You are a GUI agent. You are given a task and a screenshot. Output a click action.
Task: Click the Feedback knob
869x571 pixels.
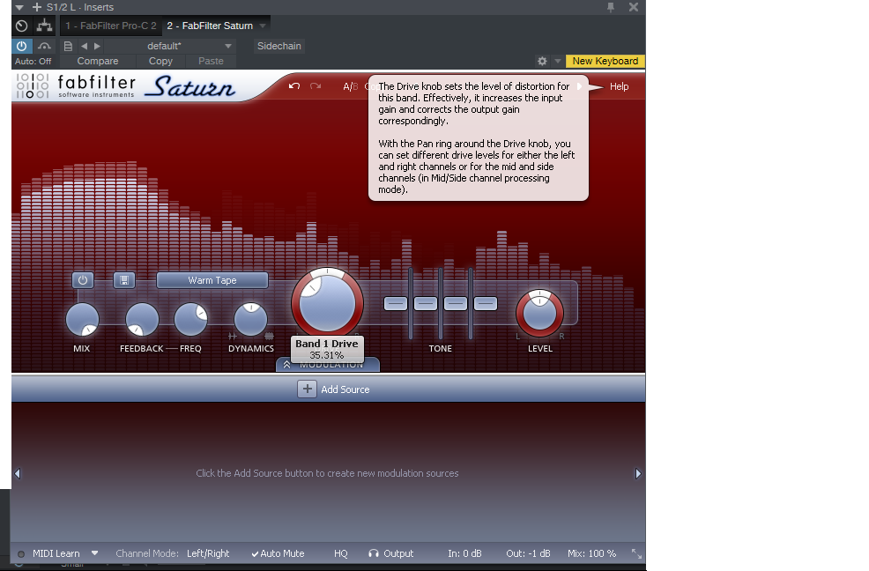point(142,319)
